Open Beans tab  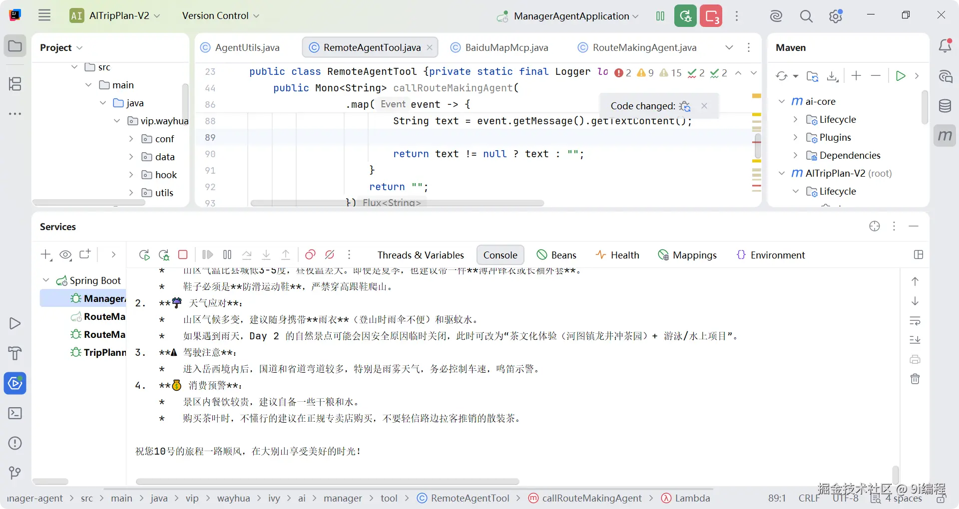(556, 255)
